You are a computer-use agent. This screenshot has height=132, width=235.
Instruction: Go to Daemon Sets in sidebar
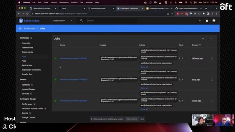click(27, 48)
